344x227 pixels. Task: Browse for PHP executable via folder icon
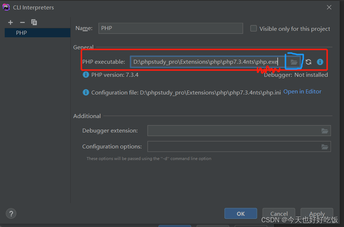294,62
